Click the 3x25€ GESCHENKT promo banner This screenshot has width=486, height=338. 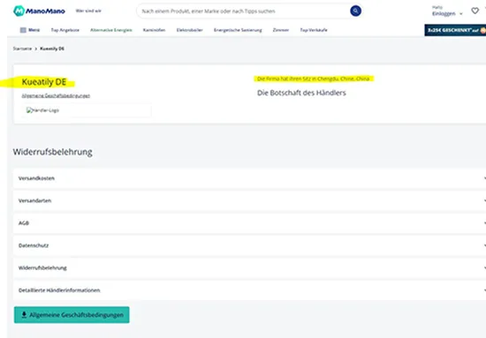tap(455, 30)
